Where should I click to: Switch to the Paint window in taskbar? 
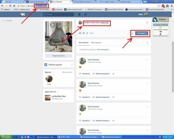coord(68,137)
